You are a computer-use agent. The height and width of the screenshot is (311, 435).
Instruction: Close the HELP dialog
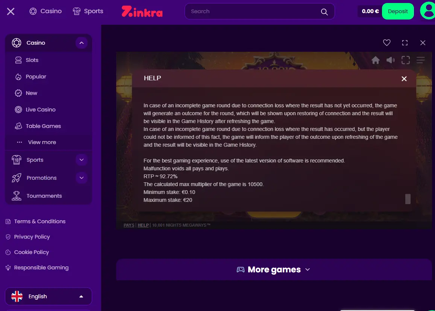[404, 79]
